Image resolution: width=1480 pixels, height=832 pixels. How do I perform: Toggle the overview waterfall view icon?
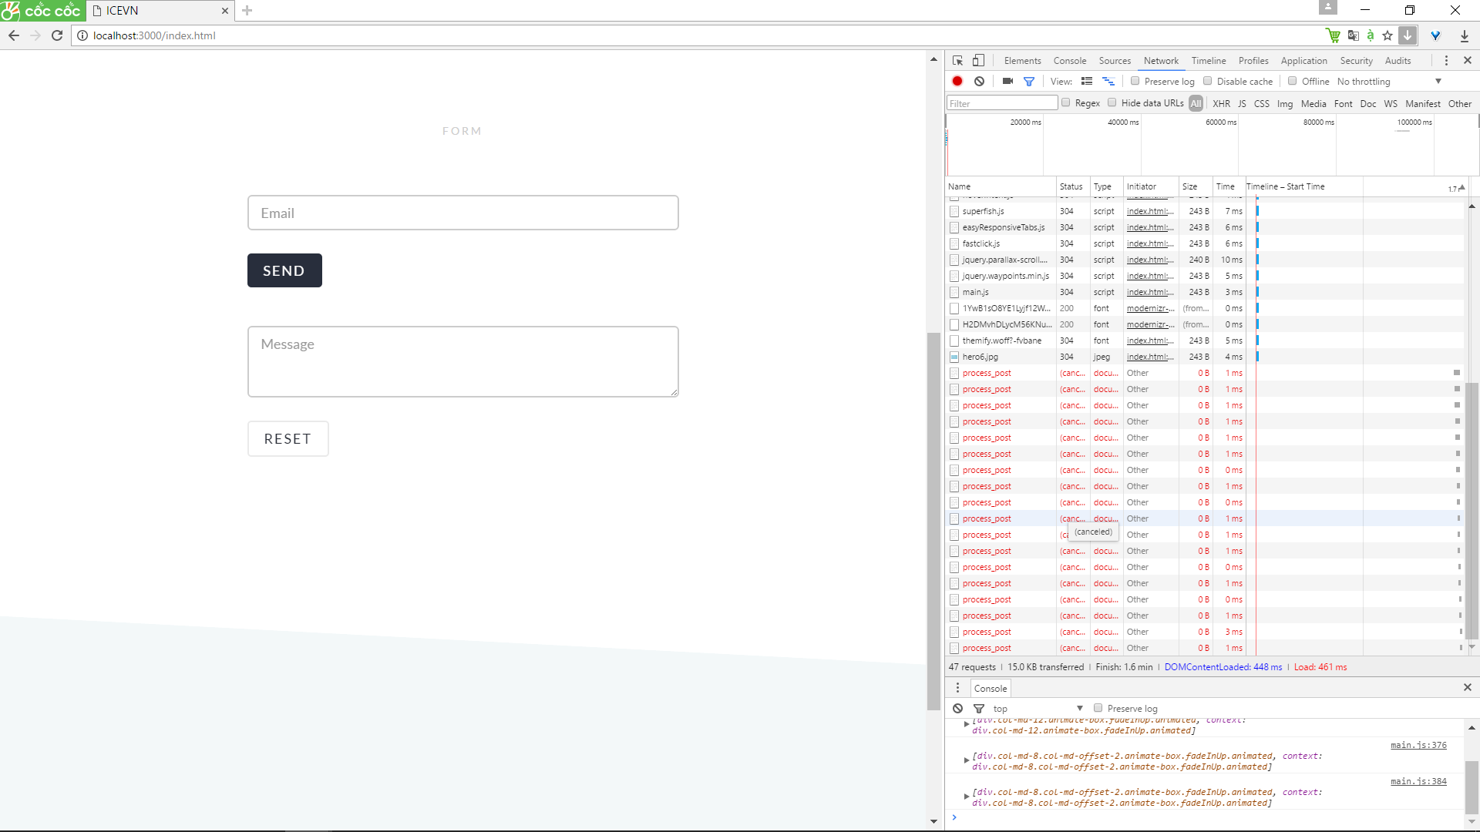click(x=1108, y=81)
